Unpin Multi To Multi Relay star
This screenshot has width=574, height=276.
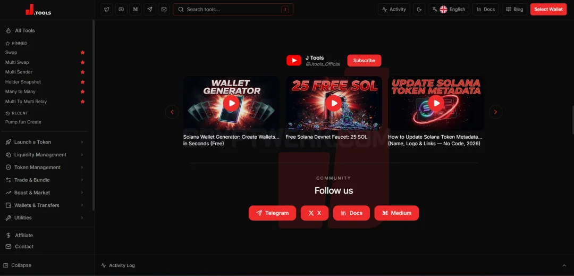83,102
